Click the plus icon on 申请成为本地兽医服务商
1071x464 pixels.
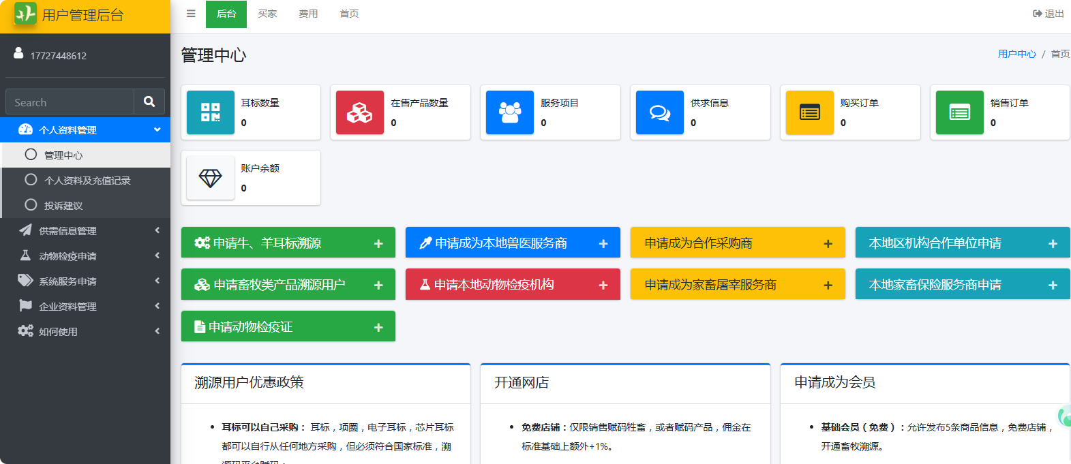click(x=603, y=244)
